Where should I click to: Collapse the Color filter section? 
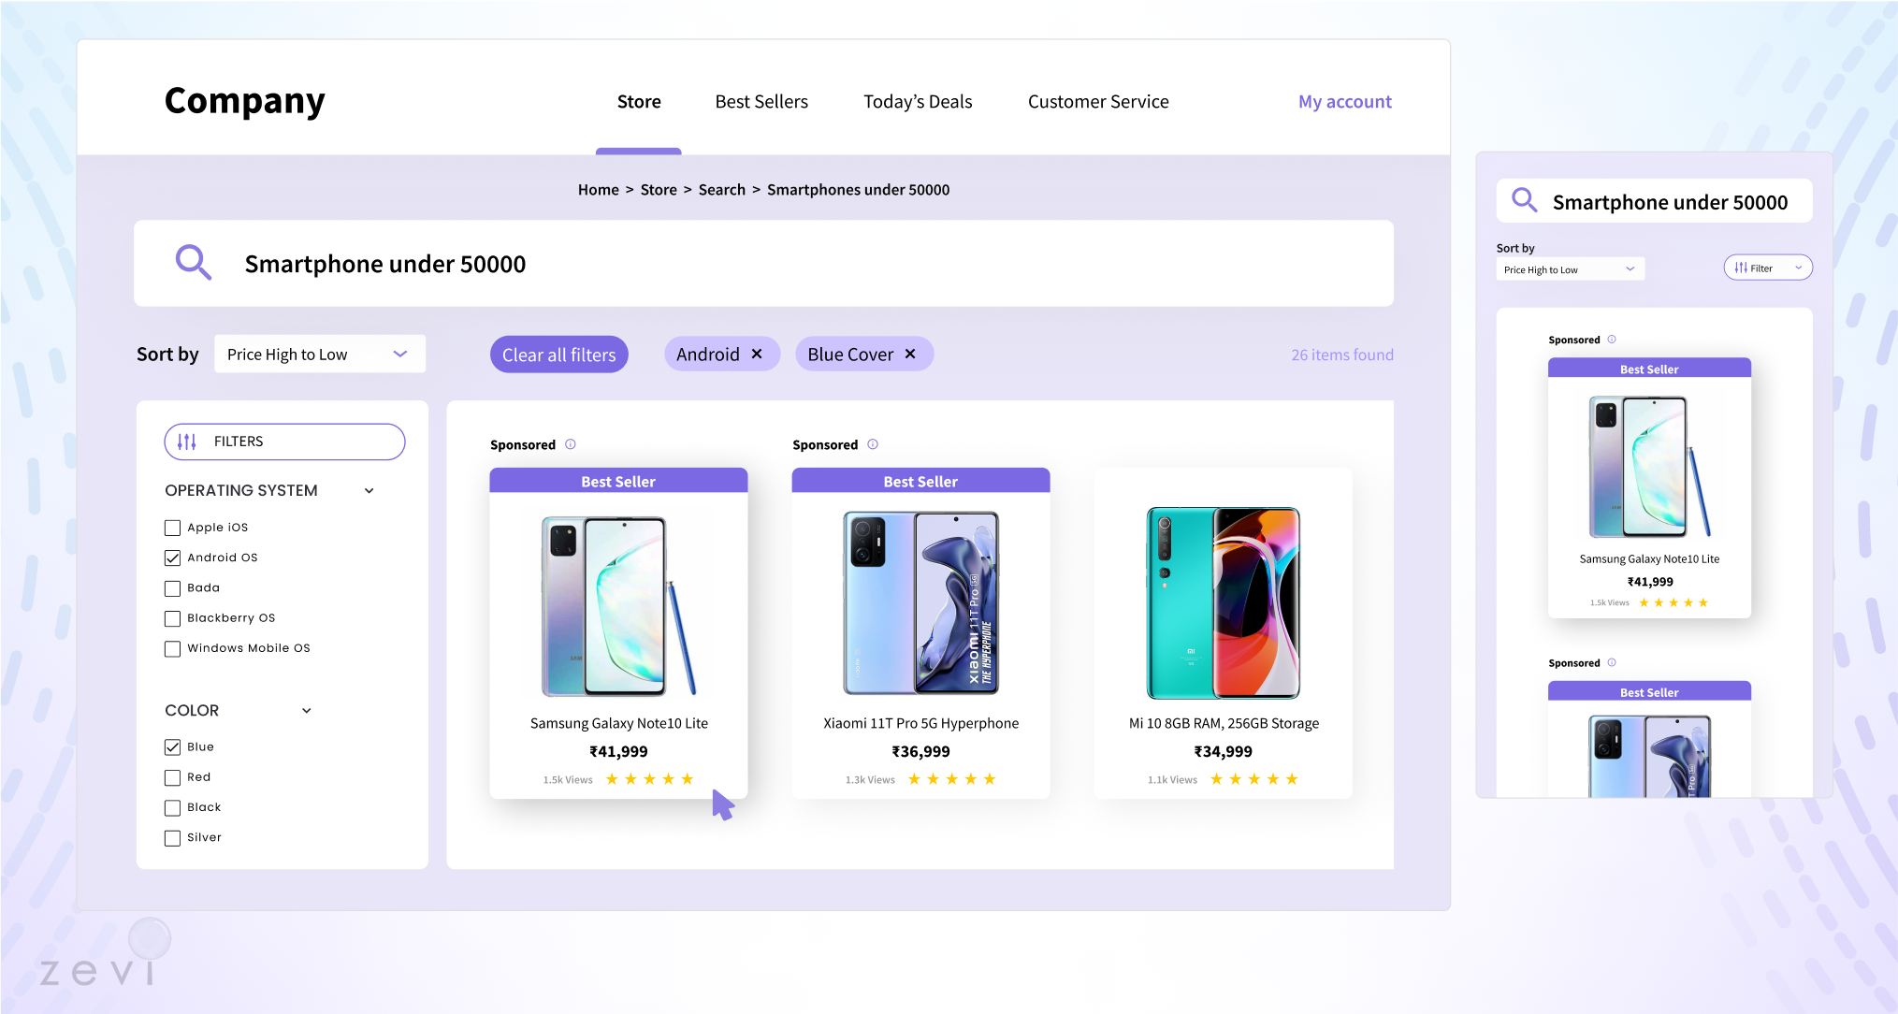[x=307, y=711]
